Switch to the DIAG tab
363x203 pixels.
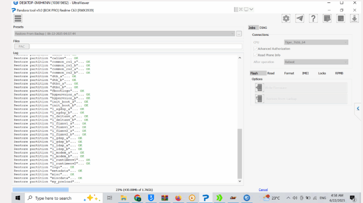click(263, 28)
